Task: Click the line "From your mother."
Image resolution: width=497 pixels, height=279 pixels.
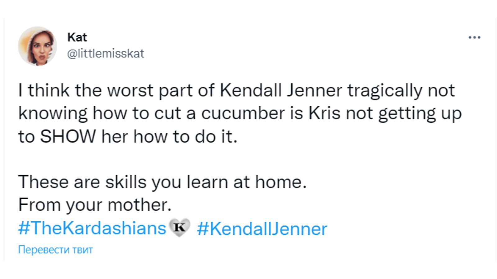Action: (95, 205)
